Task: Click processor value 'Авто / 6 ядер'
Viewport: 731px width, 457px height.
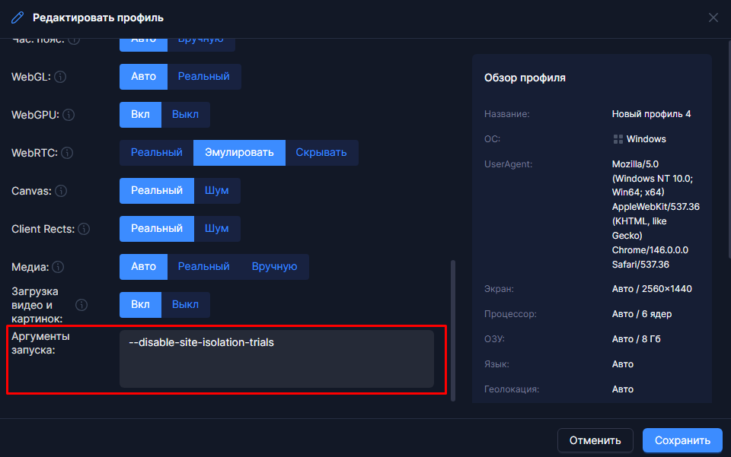Action: pyautogui.click(x=642, y=314)
